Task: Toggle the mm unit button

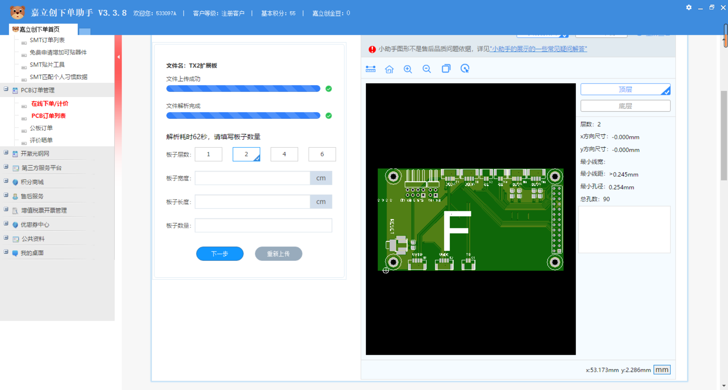Action: (x=662, y=370)
